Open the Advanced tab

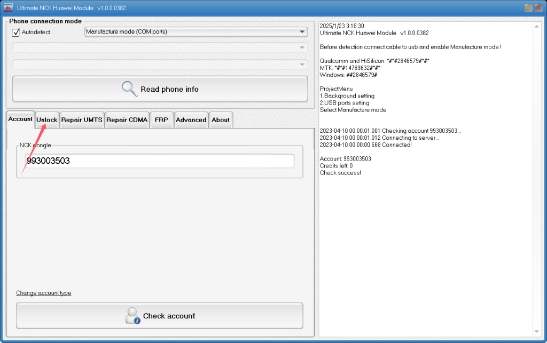[x=191, y=120]
